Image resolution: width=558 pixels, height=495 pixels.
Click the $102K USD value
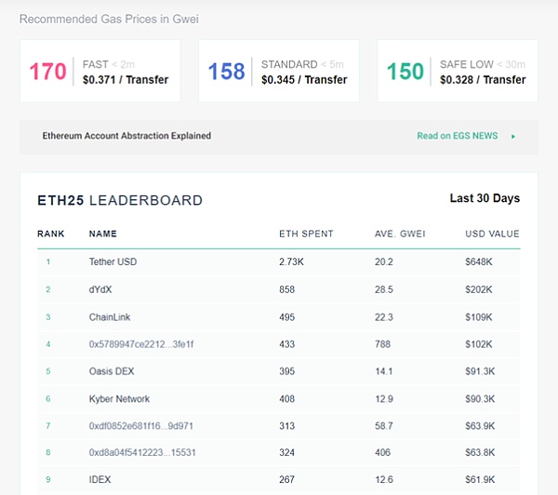click(x=479, y=344)
